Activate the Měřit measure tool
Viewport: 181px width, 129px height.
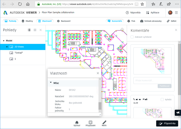click(104, 124)
